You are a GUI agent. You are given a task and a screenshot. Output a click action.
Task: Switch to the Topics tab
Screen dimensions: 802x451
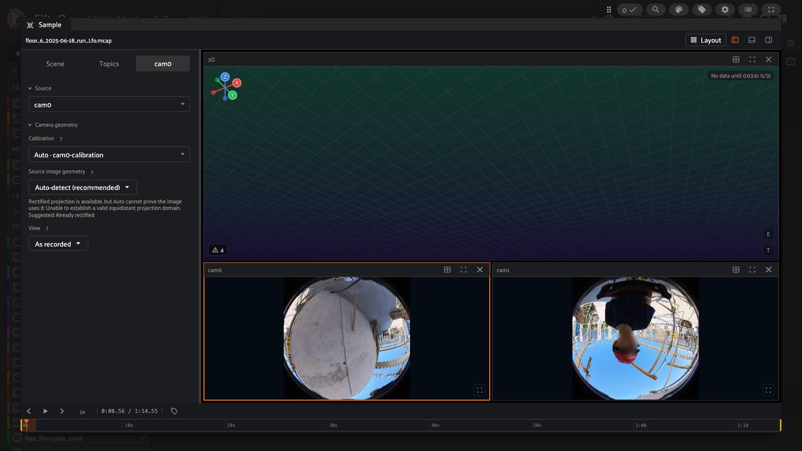[109, 64]
